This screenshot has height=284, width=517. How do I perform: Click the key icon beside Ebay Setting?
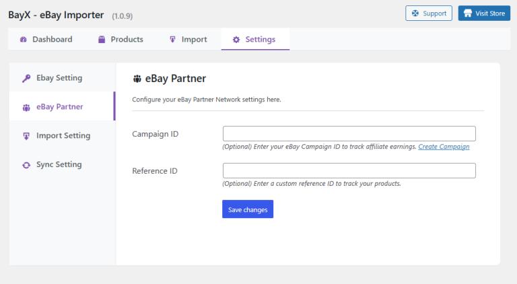26,79
